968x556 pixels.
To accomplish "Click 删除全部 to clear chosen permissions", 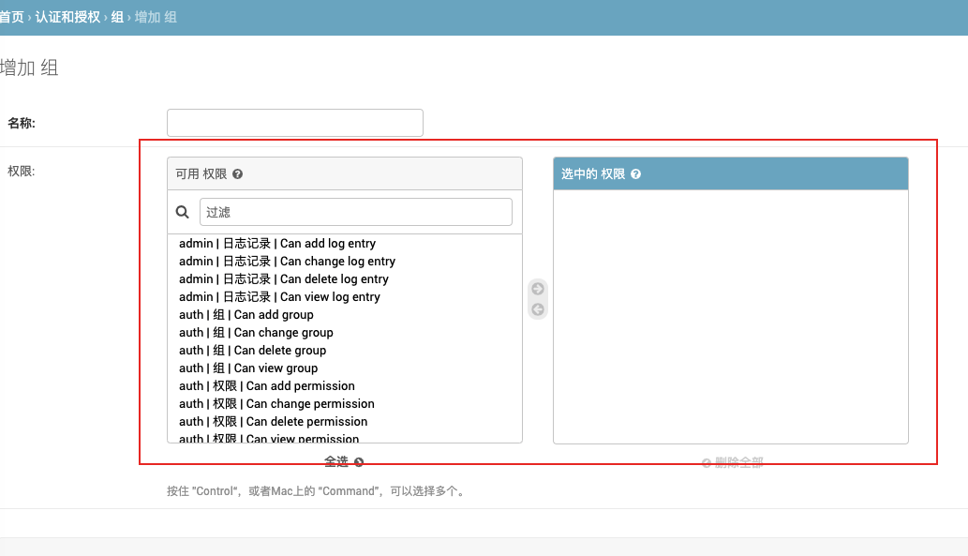I will (737, 460).
